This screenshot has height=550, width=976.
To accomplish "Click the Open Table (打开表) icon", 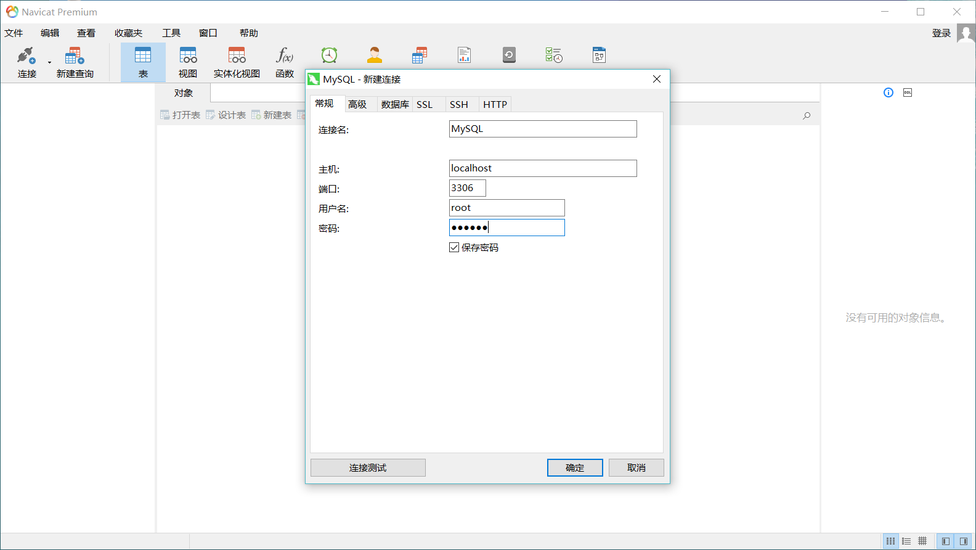I will click(165, 115).
